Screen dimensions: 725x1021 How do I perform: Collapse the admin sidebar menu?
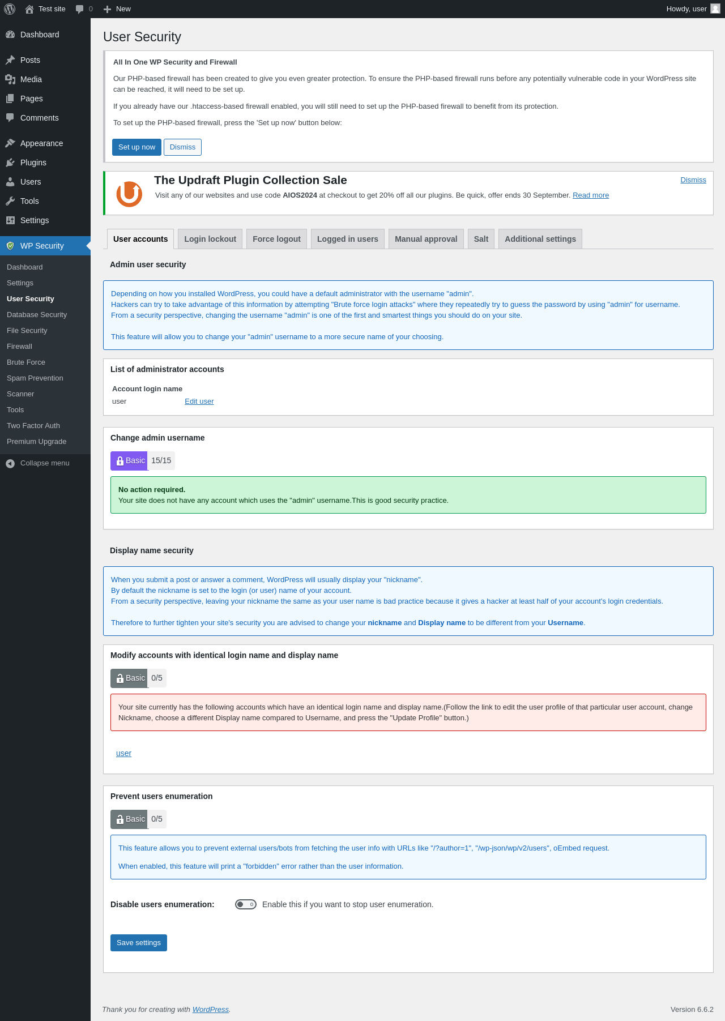[x=37, y=463]
